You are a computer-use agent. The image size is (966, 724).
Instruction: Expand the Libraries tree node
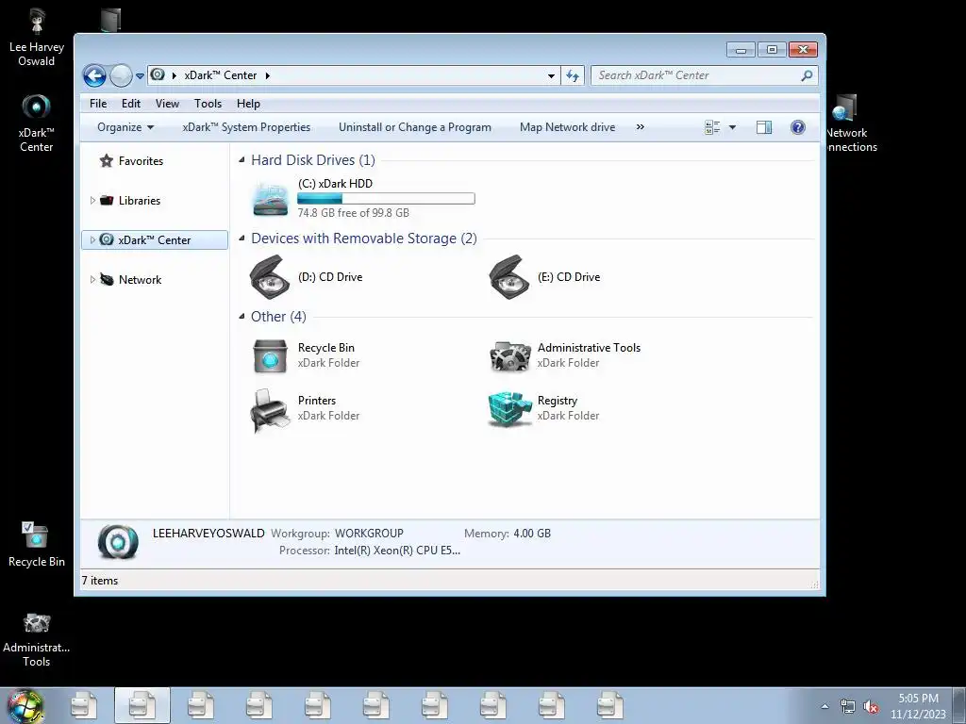coord(92,200)
